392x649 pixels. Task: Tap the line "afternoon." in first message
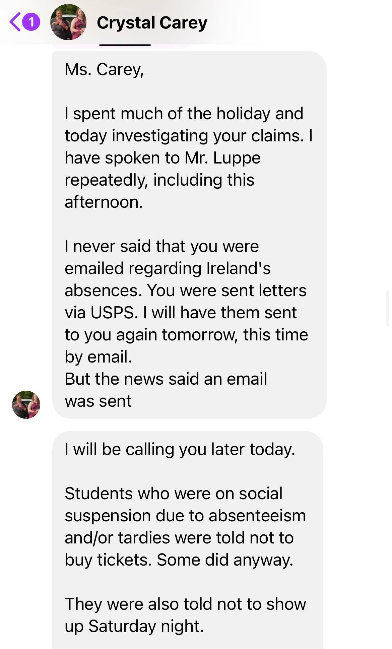click(104, 202)
